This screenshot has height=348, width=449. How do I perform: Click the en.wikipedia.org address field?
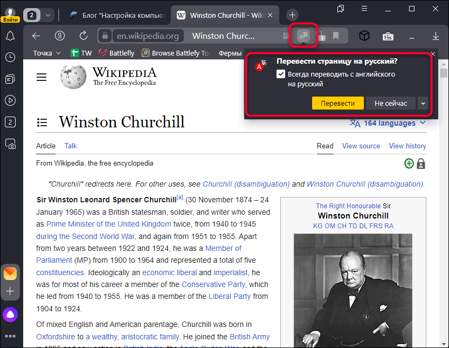tap(148, 36)
